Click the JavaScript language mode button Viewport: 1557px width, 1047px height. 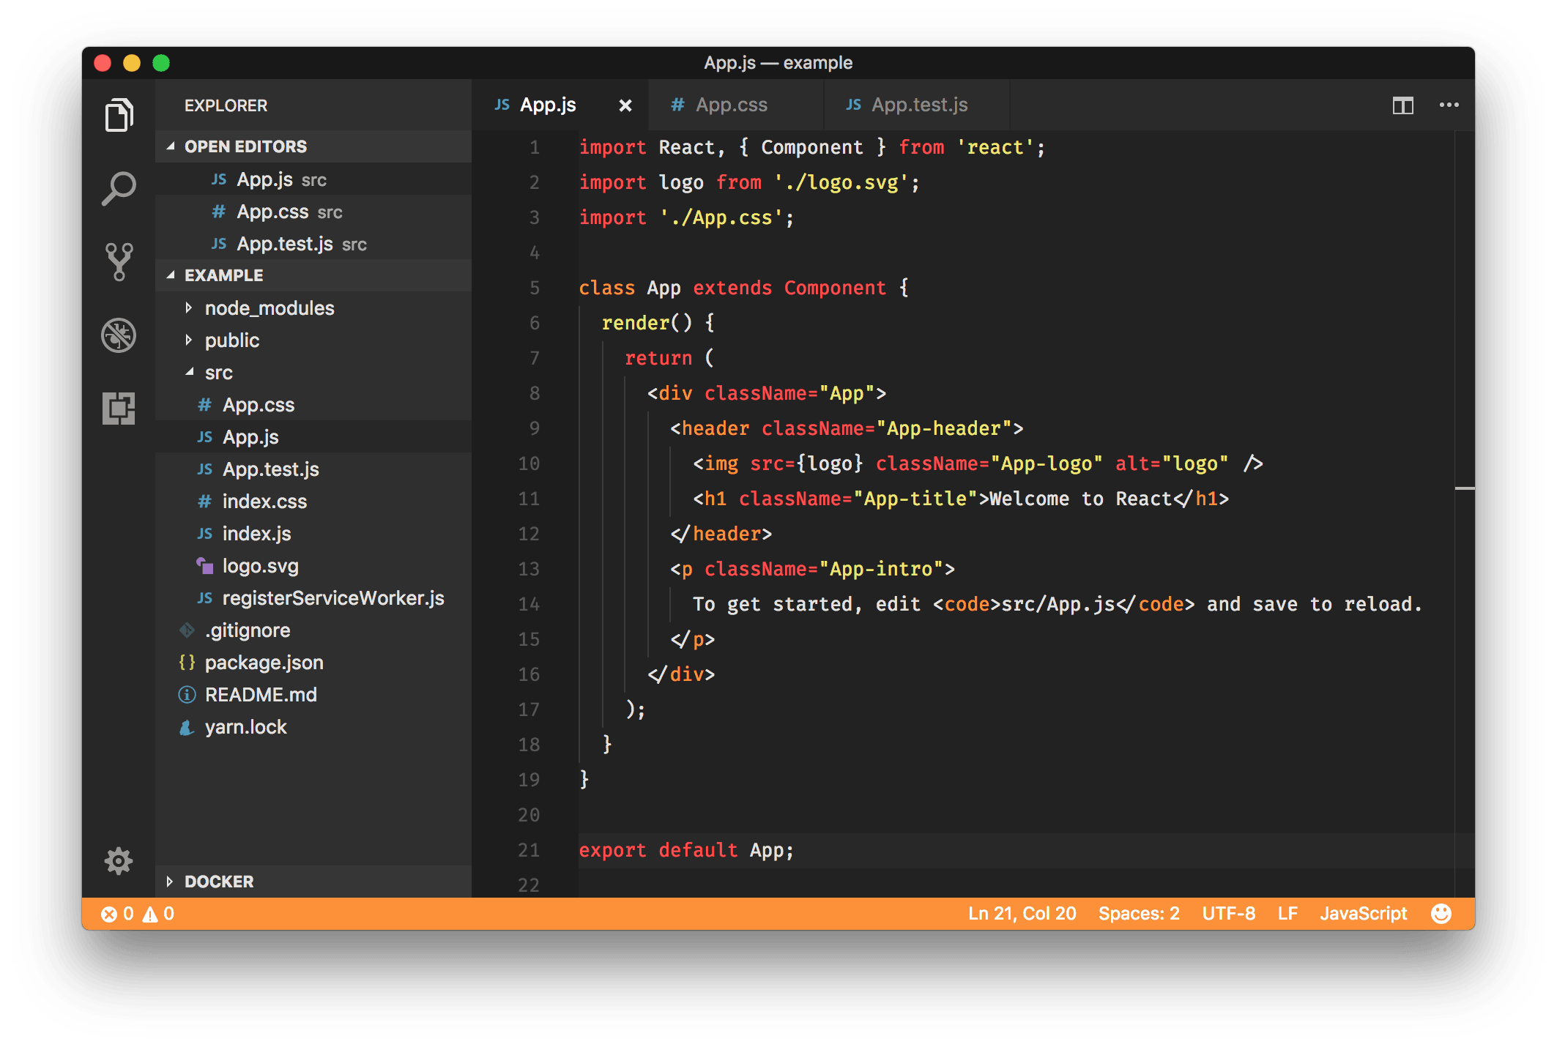click(1363, 914)
